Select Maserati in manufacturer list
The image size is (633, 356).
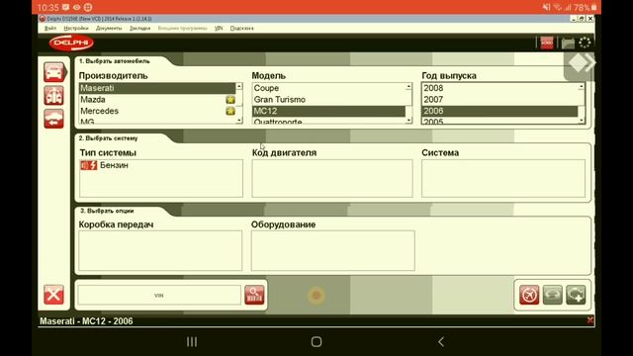(157, 88)
